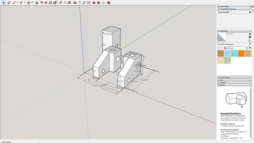Click the Maßangaben status bar label
The image size is (254, 143).
[x=7, y=142]
